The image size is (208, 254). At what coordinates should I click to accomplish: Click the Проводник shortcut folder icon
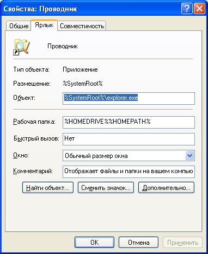tap(21, 47)
